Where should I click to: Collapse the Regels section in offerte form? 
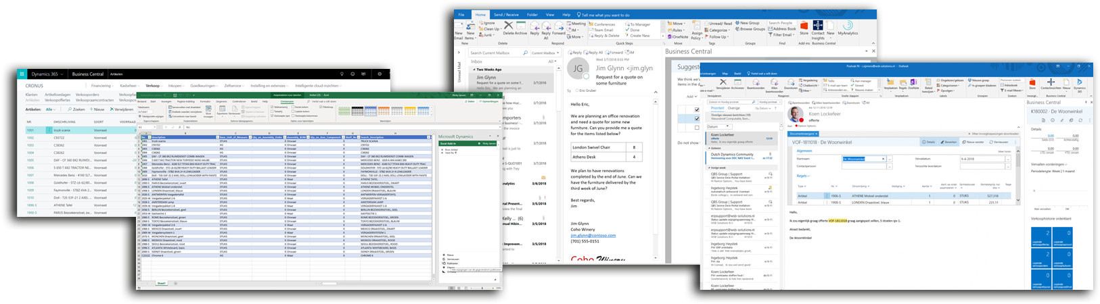tap(803, 176)
